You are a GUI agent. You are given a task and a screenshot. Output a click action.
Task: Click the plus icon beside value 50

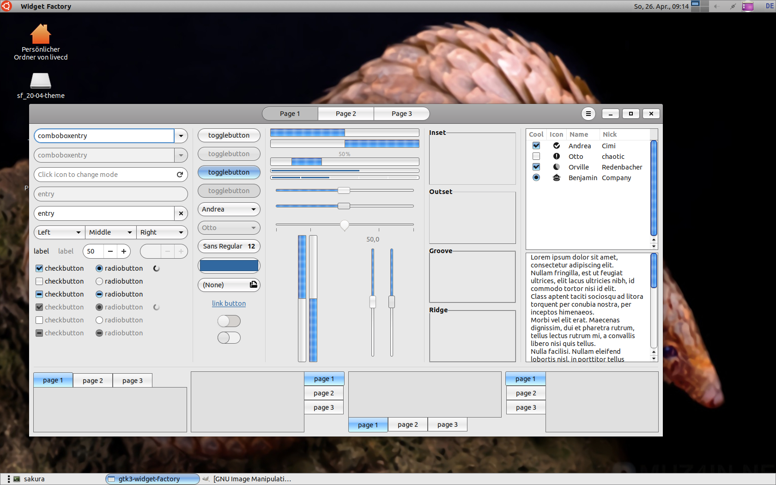[x=124, y=251]
